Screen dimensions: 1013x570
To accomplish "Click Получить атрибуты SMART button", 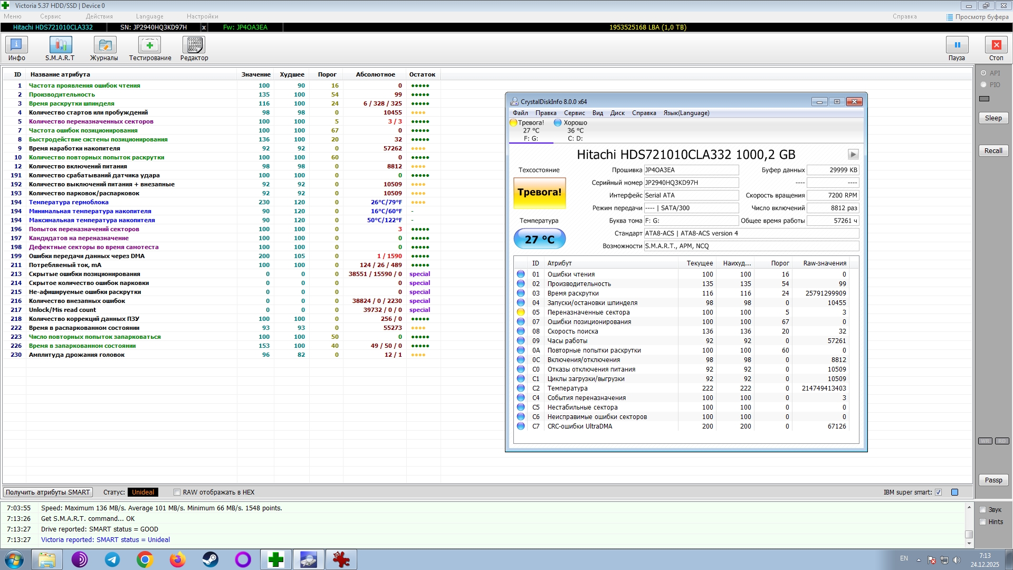I will (x=48, y=492).
